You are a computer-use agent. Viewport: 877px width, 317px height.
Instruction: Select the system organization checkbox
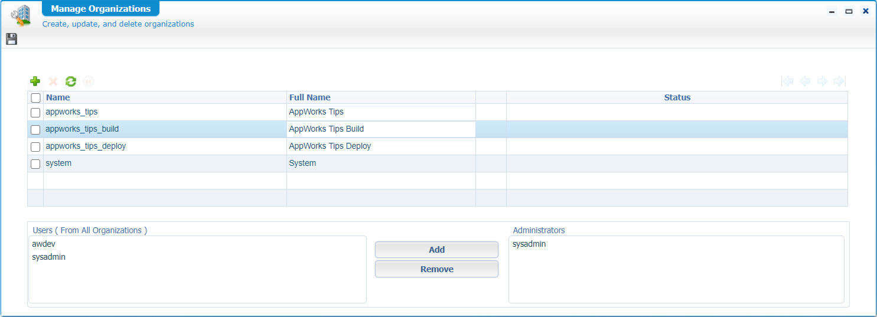pos(35,164)
